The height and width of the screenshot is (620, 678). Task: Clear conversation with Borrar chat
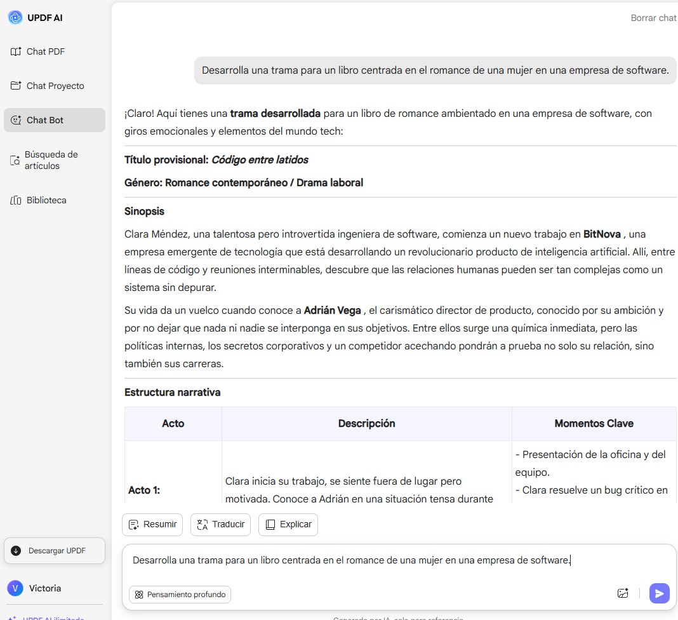coord(653,18)
